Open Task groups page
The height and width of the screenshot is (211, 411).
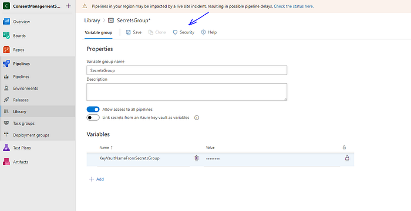pos(24,123)
